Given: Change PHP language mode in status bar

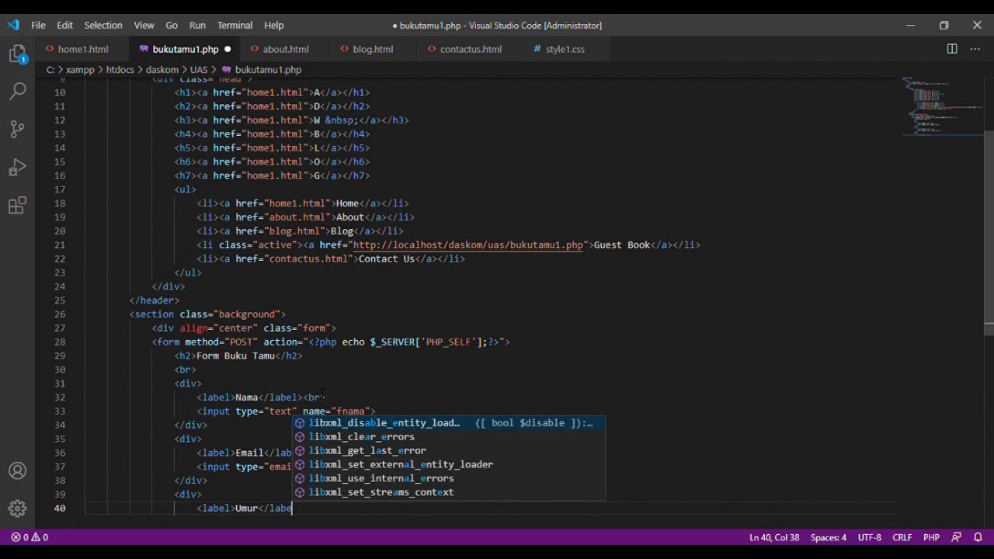Looking at the screenshot, I should (x=931, y=537).
